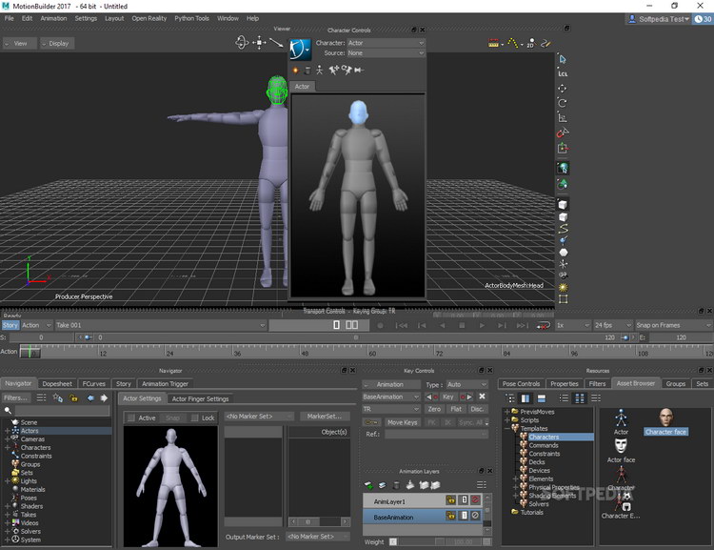
Task: Select the camera pan/travelling tool in viewer
Action: pyautogui.click(x=259, y=43)
